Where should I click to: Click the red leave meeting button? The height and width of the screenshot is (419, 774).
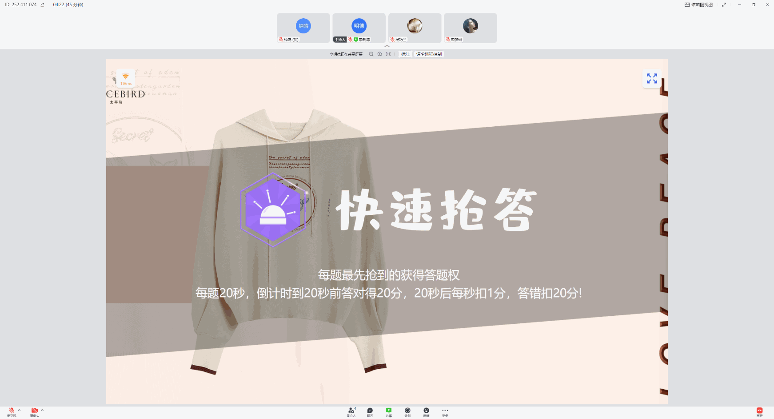759,411
